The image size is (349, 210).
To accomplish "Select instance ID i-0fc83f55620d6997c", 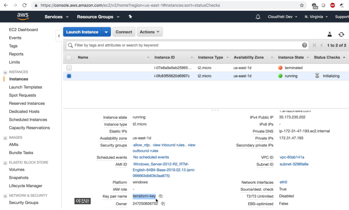I will (x=172, y=76).
